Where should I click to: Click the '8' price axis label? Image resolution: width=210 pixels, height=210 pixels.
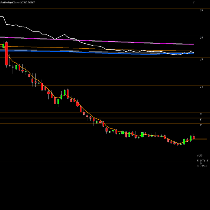pos(201,120)
